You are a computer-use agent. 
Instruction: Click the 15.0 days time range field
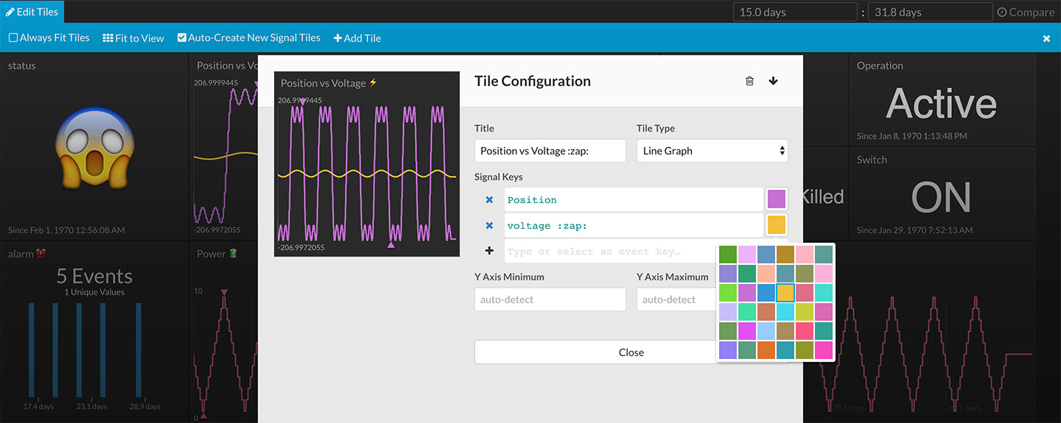(x=795, y=13)
